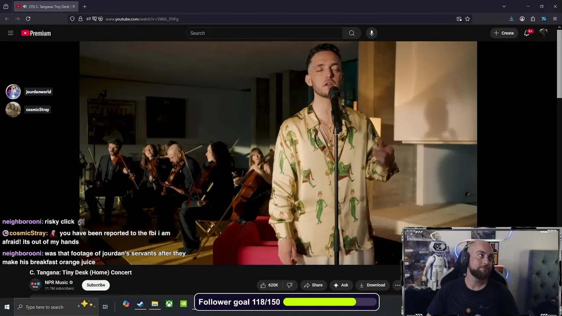Reload the page in browser
562x316 pixels.
[28, 19]
